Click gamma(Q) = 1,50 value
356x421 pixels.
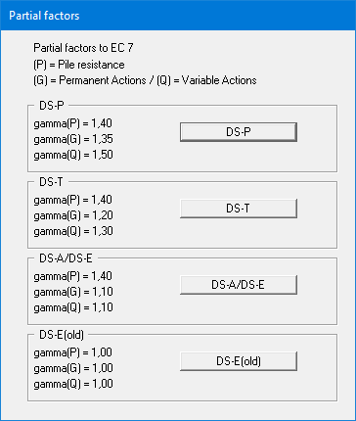73,155
